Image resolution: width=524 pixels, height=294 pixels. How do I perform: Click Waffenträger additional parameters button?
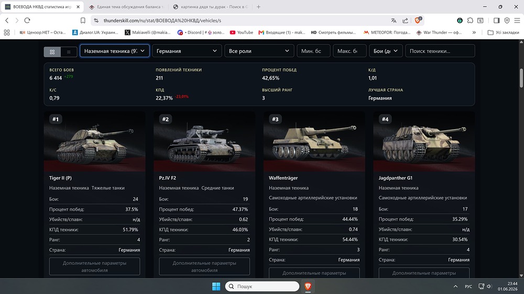pos(314,273)
